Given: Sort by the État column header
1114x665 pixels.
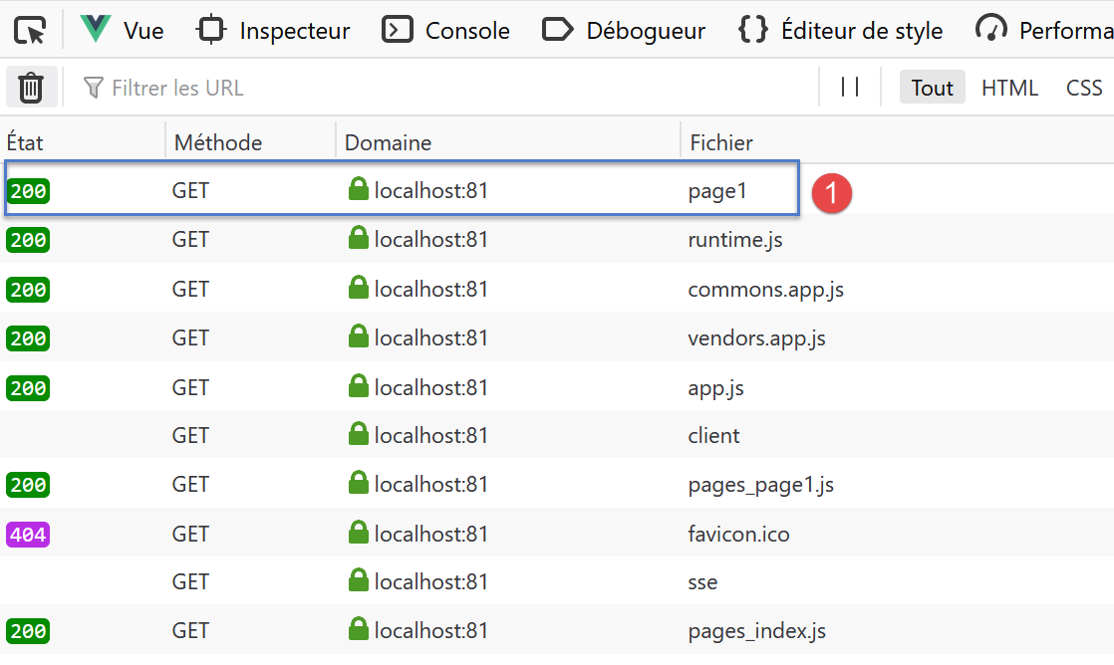Looking at the screenshot, I should pos(26,142).
